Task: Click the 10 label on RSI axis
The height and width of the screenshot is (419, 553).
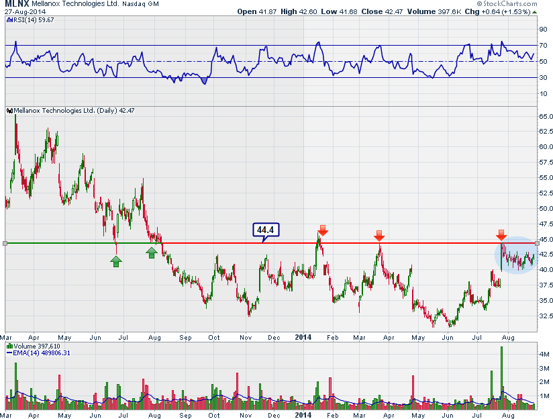Action: (x=543, y=94)
